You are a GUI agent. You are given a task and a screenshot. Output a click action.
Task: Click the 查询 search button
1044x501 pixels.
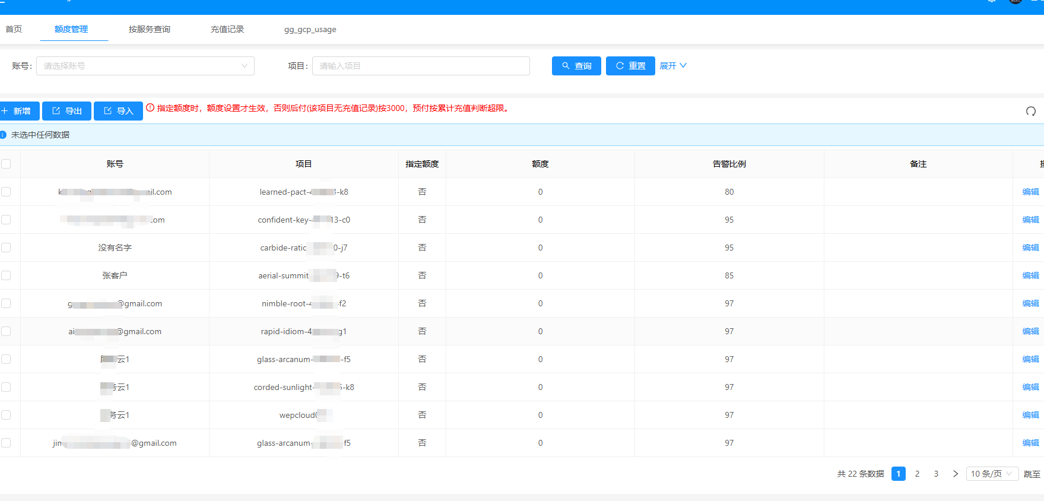pos(576,66)
